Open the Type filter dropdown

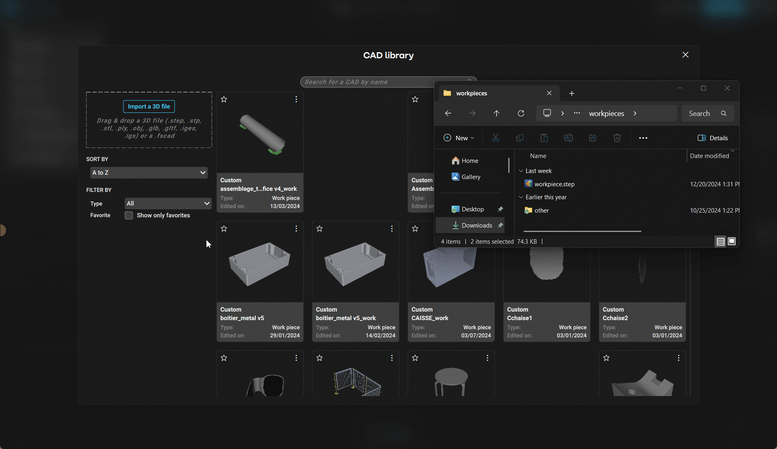click(168, 203)
